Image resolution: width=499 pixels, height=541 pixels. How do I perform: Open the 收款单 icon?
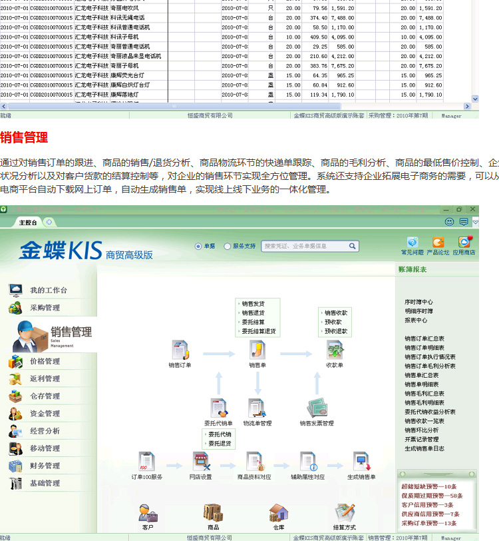click(335, 350)
